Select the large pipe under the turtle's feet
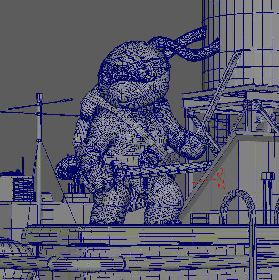279x280 pixels. click(x=135, y=235)
